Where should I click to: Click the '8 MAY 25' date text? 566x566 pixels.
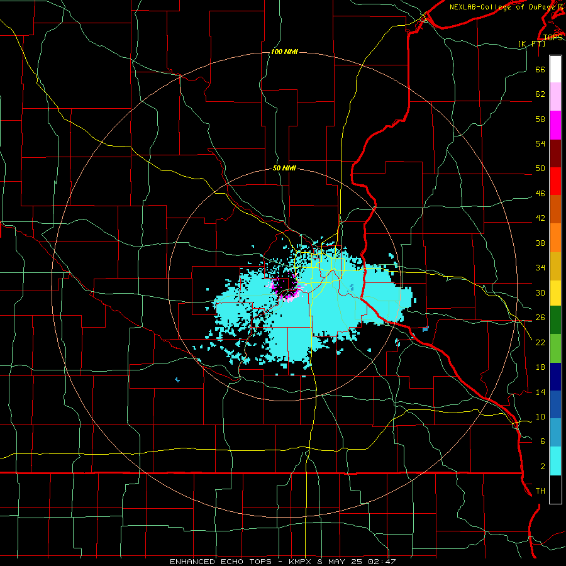(340, 562)
